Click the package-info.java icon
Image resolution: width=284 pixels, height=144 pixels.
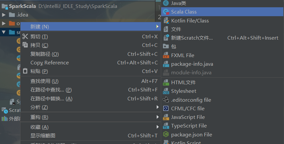point(166,64)
